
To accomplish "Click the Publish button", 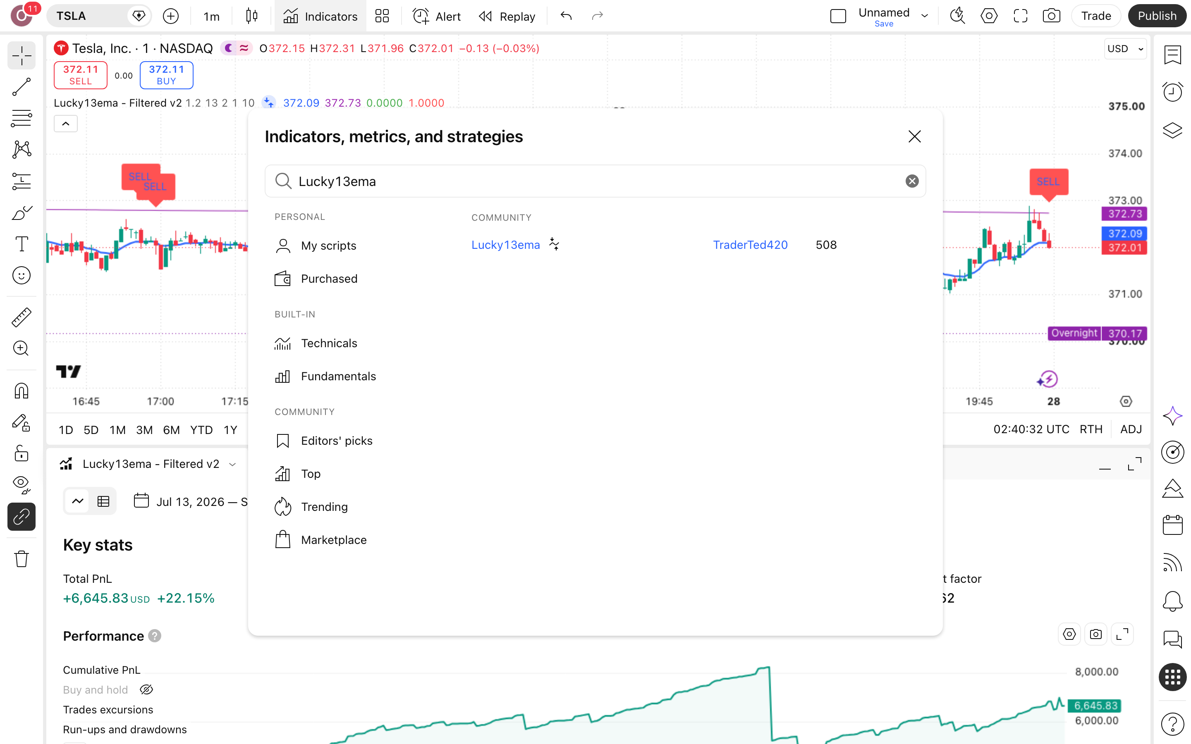I will point(1157,16).
